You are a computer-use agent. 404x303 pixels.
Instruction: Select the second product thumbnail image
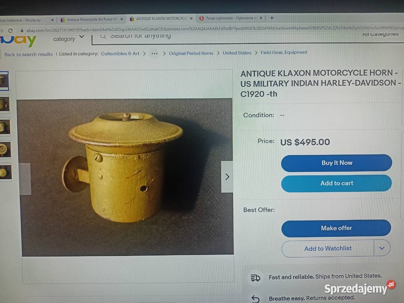[4, 104]
